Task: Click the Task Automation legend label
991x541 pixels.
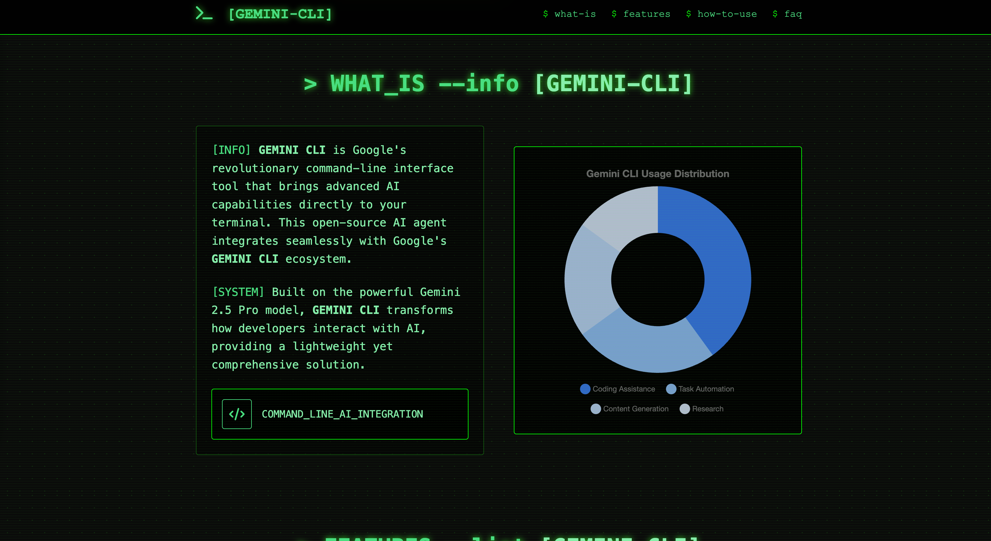Action: [x=706, y=389]
